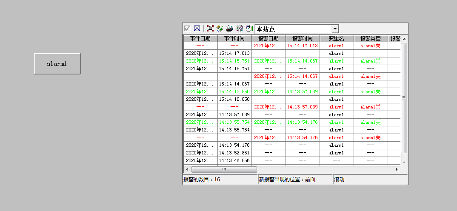Click the horizontal scrollbar thumb

click(x=224, y=169)
